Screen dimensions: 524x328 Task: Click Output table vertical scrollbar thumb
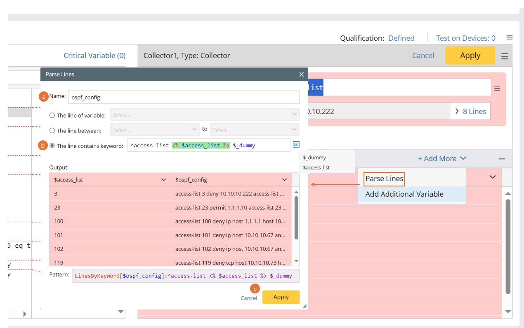[x=296, y=218]
